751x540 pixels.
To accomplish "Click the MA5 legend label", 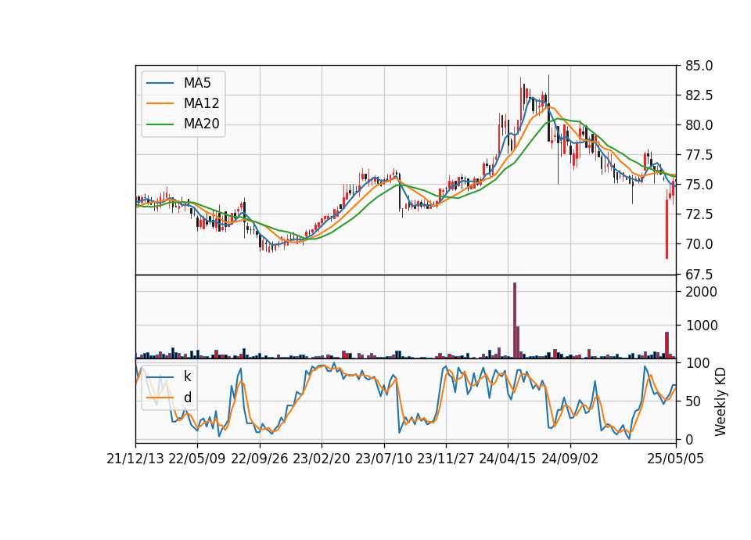I will pyautogui.click(x=197, y=83).
